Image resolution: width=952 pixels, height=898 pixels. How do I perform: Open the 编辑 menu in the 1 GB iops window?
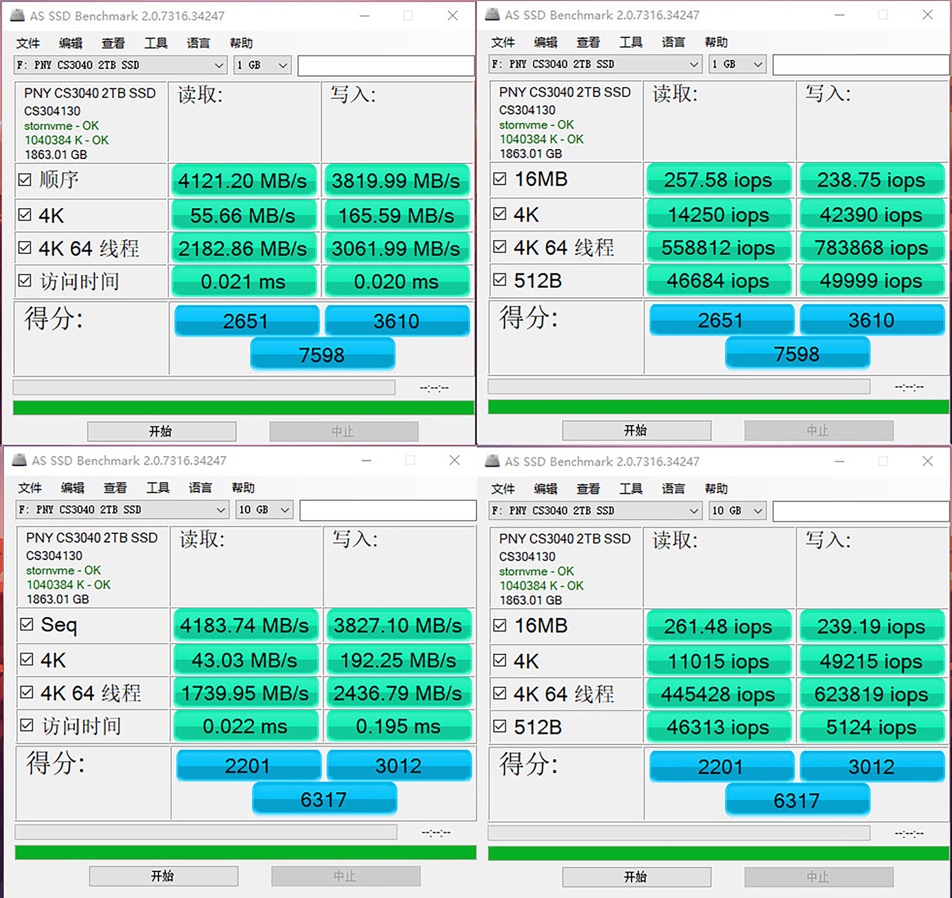(x=546, y=42)
